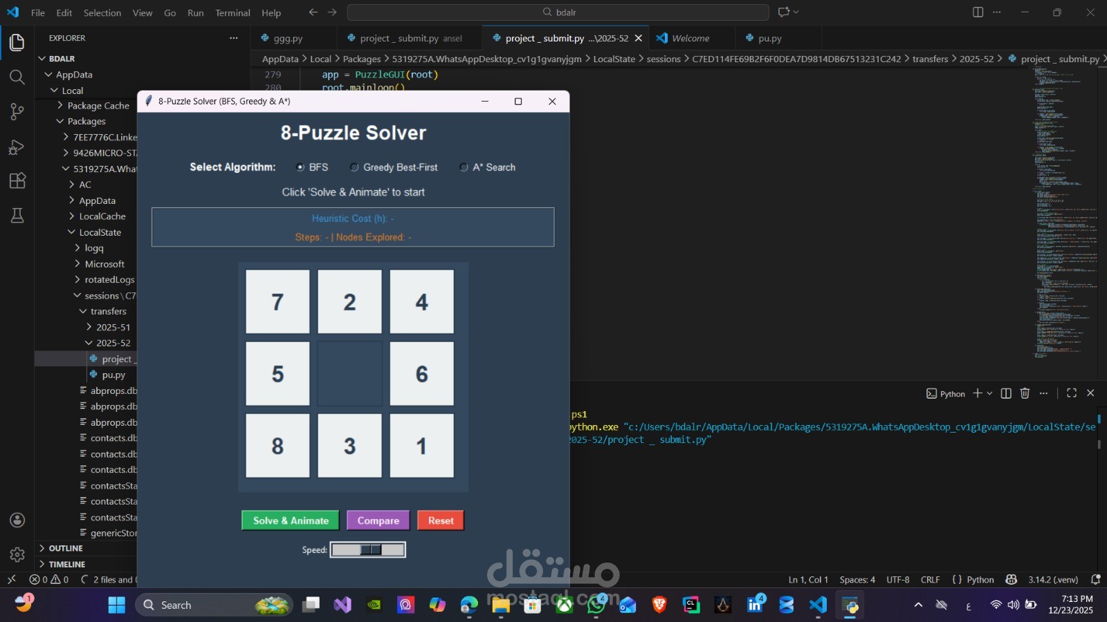1107x622 pixels.
Task: Open the Terminal menu
Action: [232, 12]
